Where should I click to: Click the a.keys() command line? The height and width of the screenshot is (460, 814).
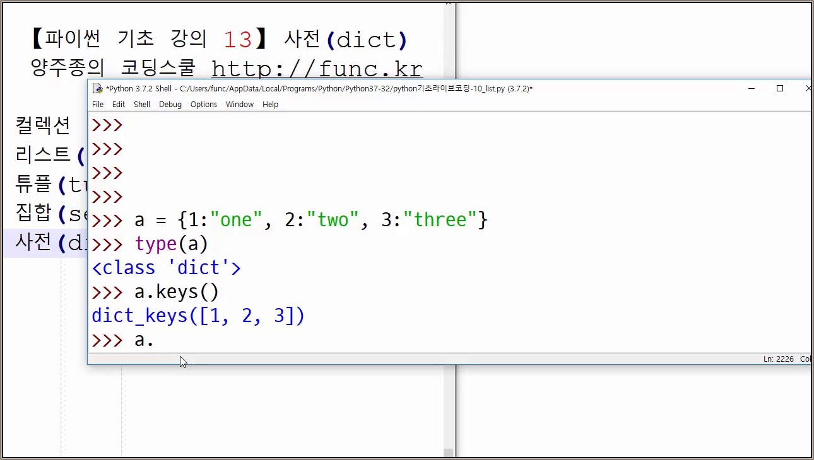click(x=155, y=292)
